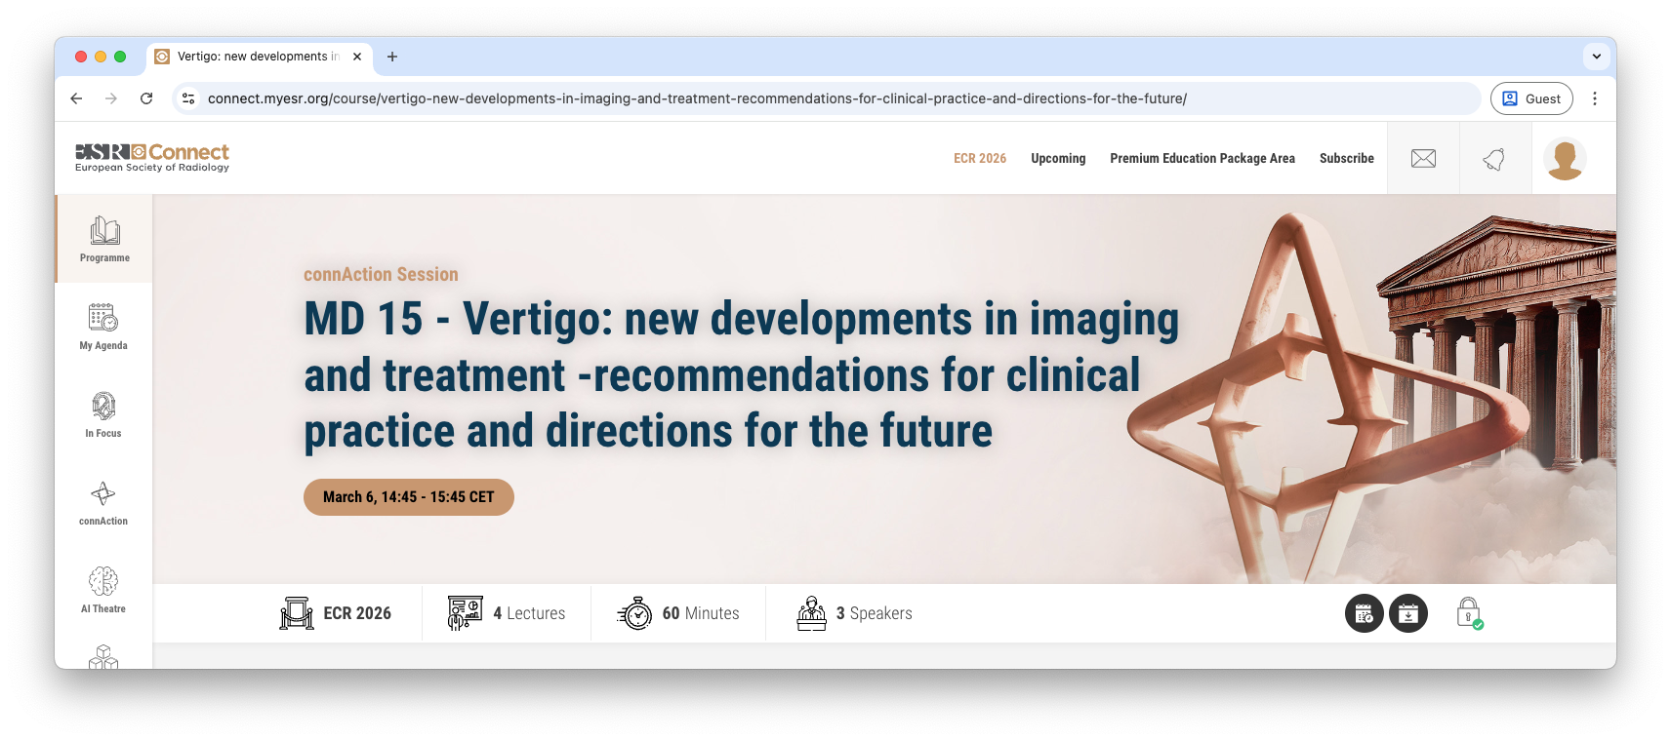Go to In Focus section
1671x741 pixels.
click(103, 414)
